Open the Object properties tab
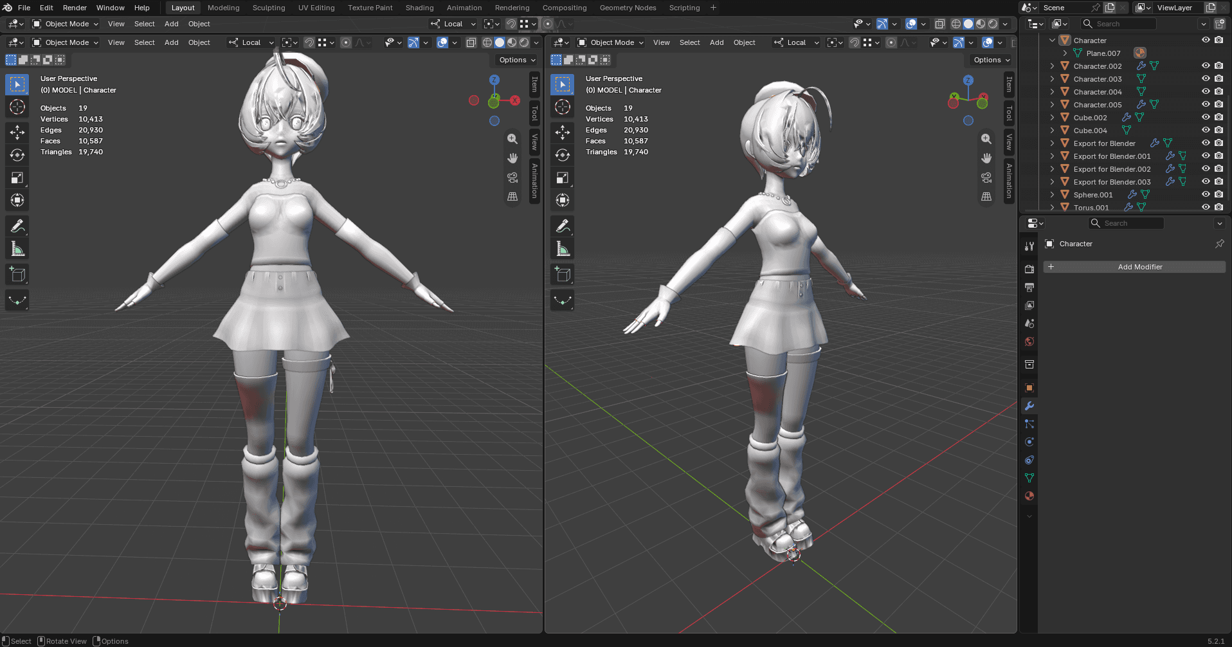 (x=1029, y=388)
